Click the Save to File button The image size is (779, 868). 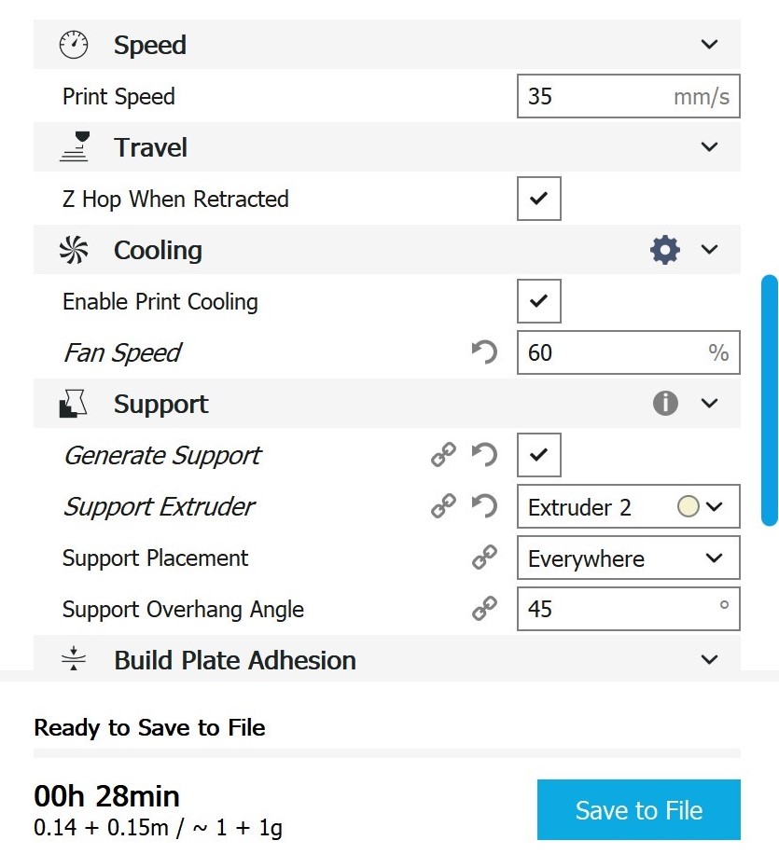638,810
